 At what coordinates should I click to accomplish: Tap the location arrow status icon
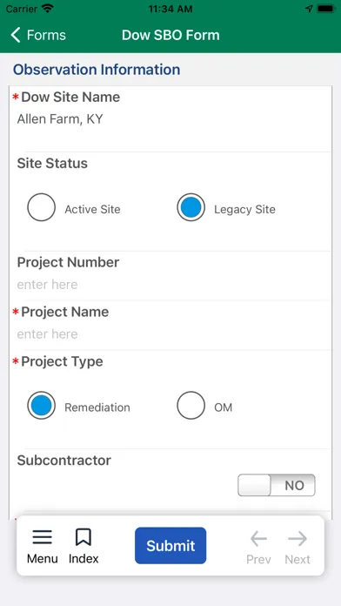point(309,9)
